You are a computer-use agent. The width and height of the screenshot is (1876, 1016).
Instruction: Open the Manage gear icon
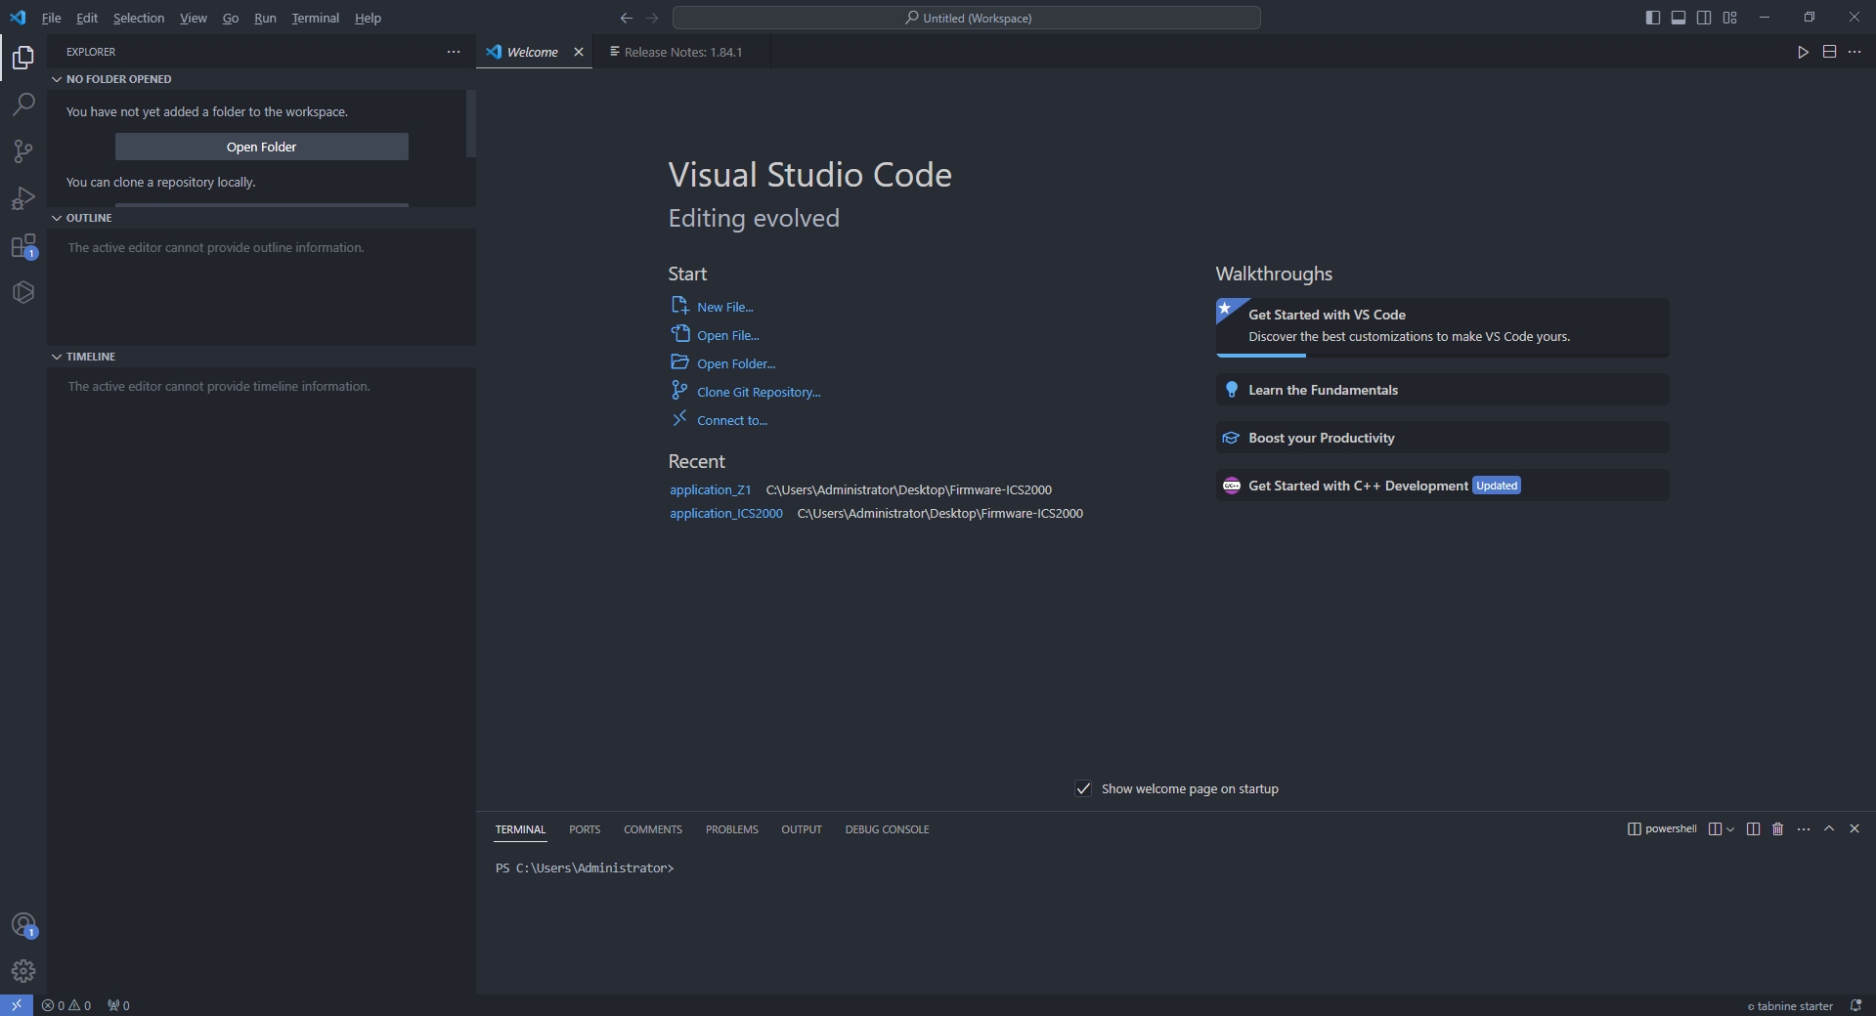pos(23,971)
